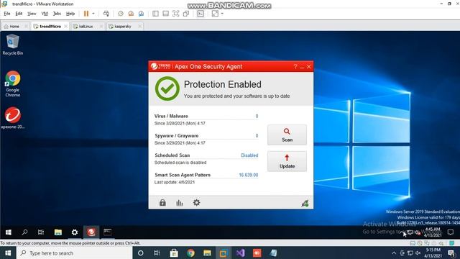Open the logs bar-chart icon in Apex One
Viewport: 460px width, 259px height.
(x=179, y=203)
